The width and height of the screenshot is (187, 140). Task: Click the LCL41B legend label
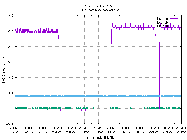pos(162,22)
